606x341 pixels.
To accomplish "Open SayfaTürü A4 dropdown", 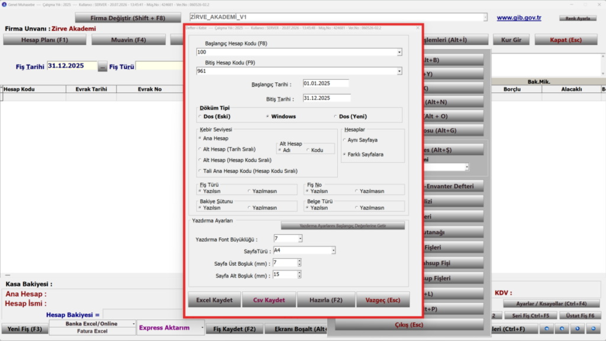I will coord(333,250).
